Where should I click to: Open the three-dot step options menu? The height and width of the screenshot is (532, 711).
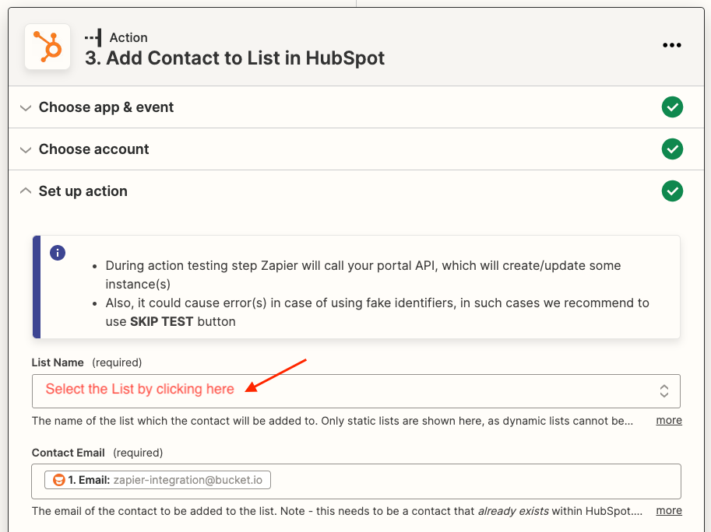point(671,45)
